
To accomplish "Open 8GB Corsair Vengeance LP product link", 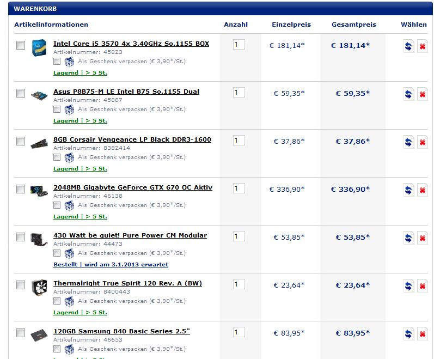I will (132, 139).
